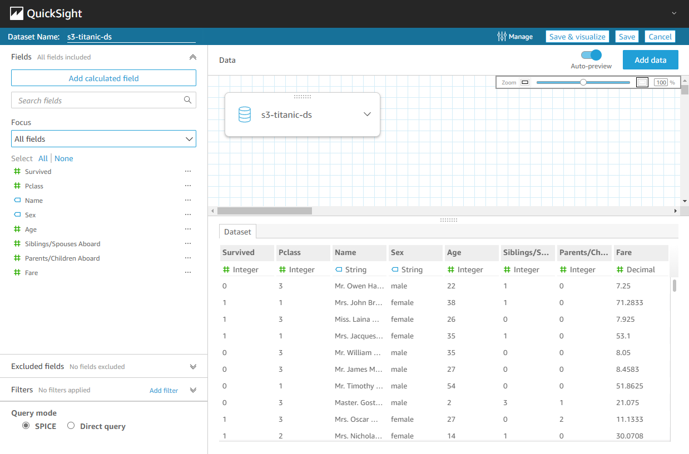Open the Manage menu
This screenshot has height=454, width=689.
(x=514, y=37)
